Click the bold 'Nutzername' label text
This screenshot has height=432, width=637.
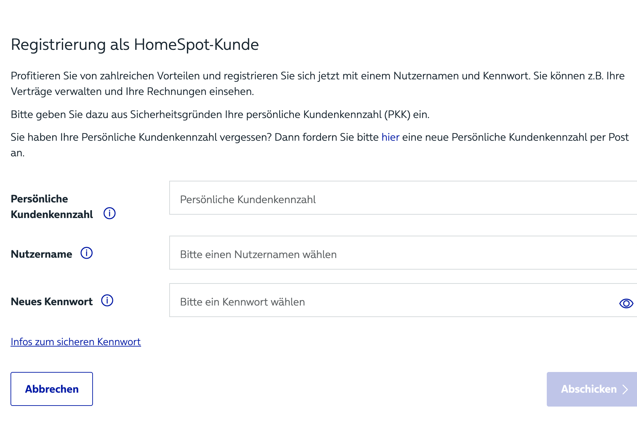point(41,254)
